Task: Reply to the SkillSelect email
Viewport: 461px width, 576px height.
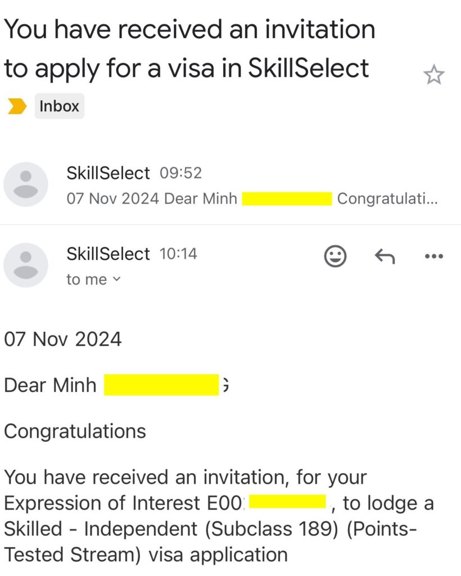Action: 385,256
